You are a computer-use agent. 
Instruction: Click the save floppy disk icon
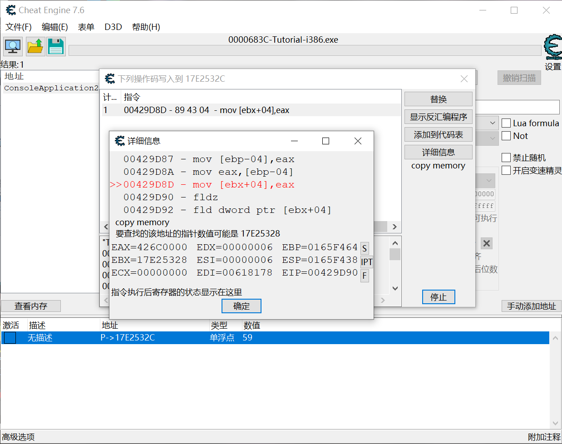[x=56, y=46]
